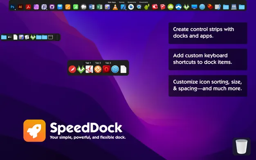Viewport: 256px width, 160px height.
Task: Launch Photoshop from the top dock
Action: click(x=13, y=7)
